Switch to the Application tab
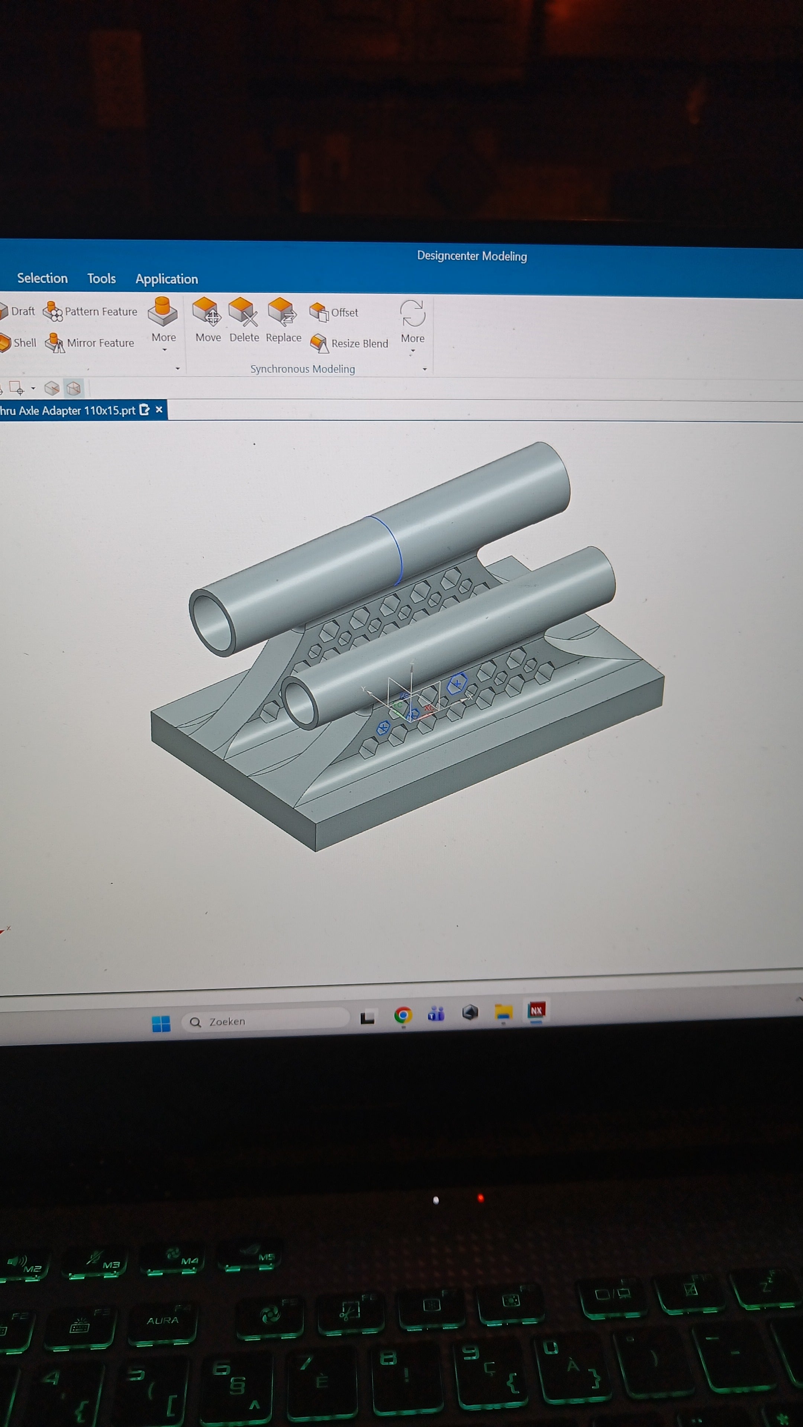This screenshot has height=1427, width=803. (167, 279)
